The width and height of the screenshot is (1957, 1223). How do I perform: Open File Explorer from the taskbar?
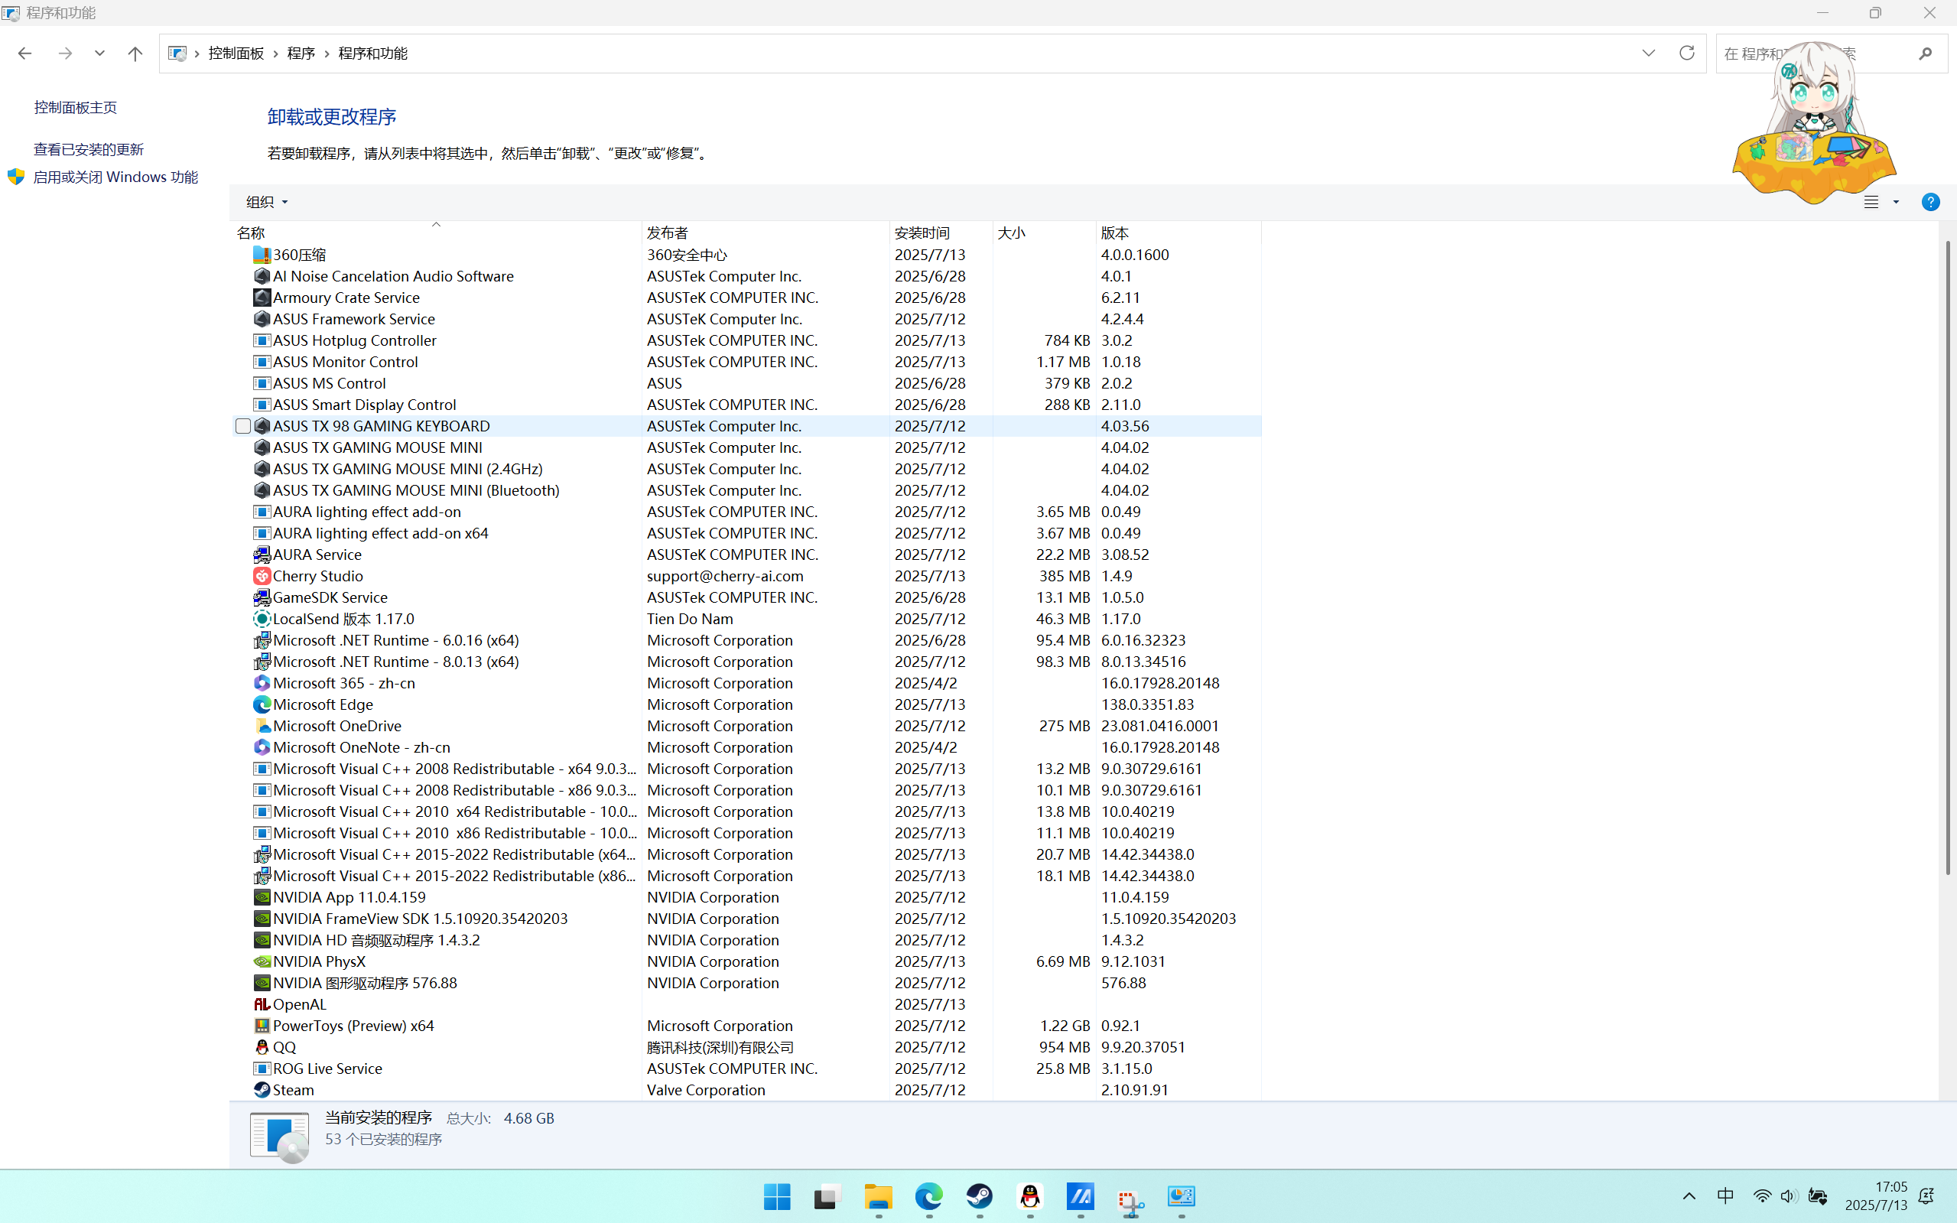point(878,1196)
